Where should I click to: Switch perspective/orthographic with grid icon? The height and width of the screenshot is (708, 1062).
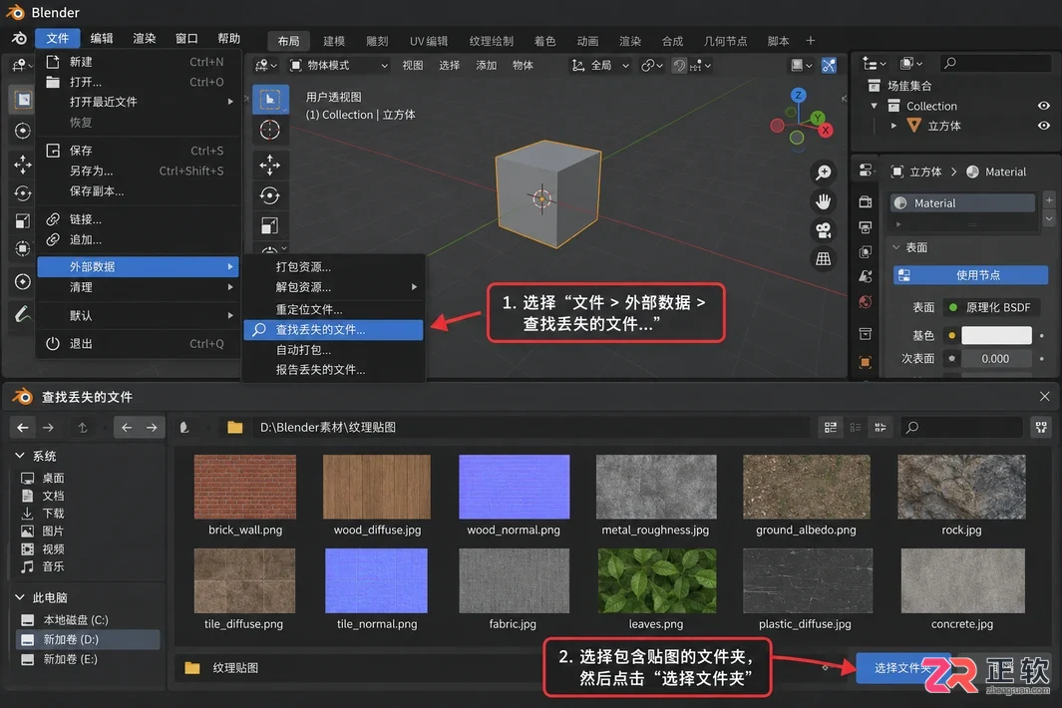coord(823,259)
